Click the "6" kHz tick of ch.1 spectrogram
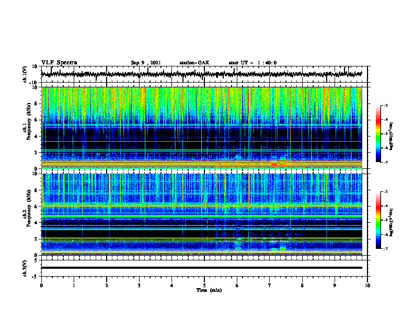The height and width of the screenshot is (320, 414). click(x=36, y=120)
